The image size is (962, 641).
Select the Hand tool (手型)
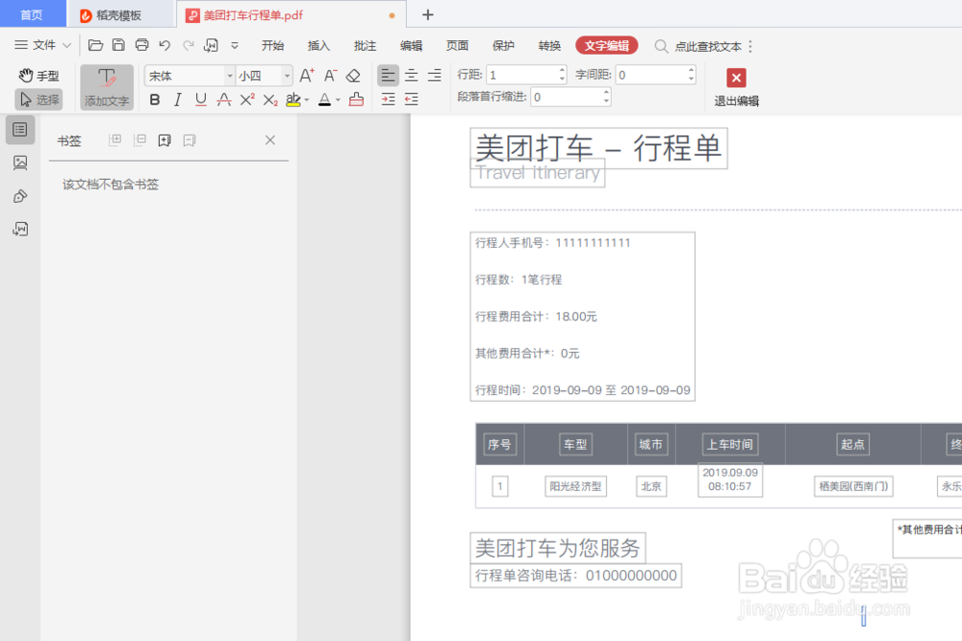tap(38, 76)
